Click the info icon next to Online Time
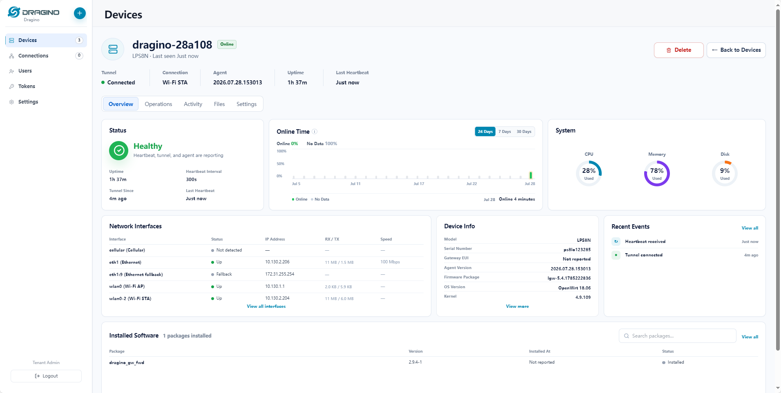 pos(315,132)
